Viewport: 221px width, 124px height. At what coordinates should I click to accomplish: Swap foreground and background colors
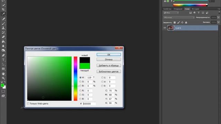point(4,82)
